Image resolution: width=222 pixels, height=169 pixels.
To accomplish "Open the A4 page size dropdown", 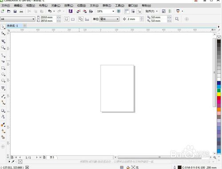I will 33,19.
